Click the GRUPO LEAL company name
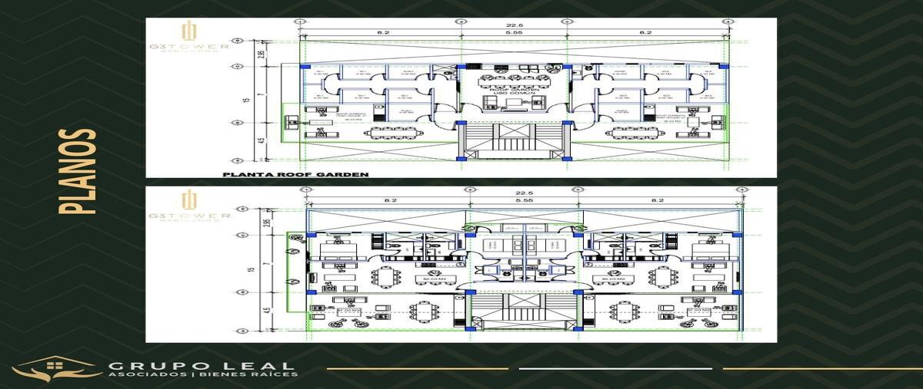 pos(201,366)
